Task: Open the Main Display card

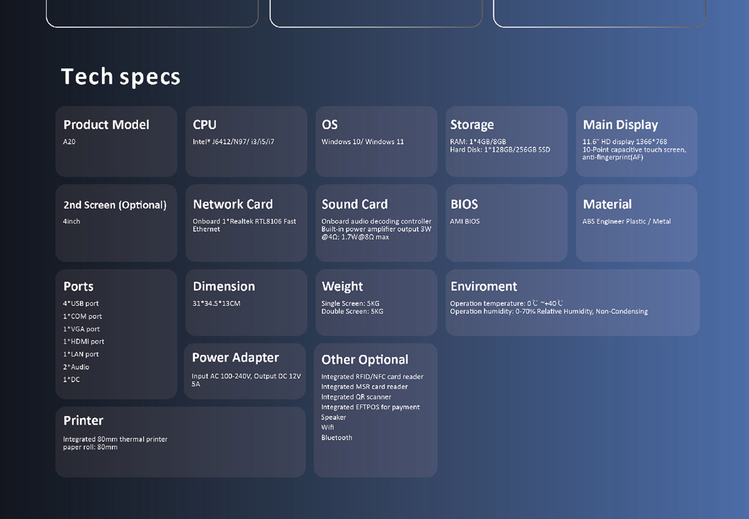Action: (x=636, y=141)
